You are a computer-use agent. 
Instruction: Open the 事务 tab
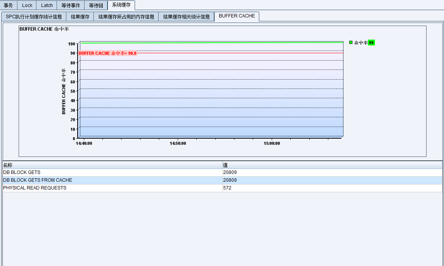pos(9,5)
